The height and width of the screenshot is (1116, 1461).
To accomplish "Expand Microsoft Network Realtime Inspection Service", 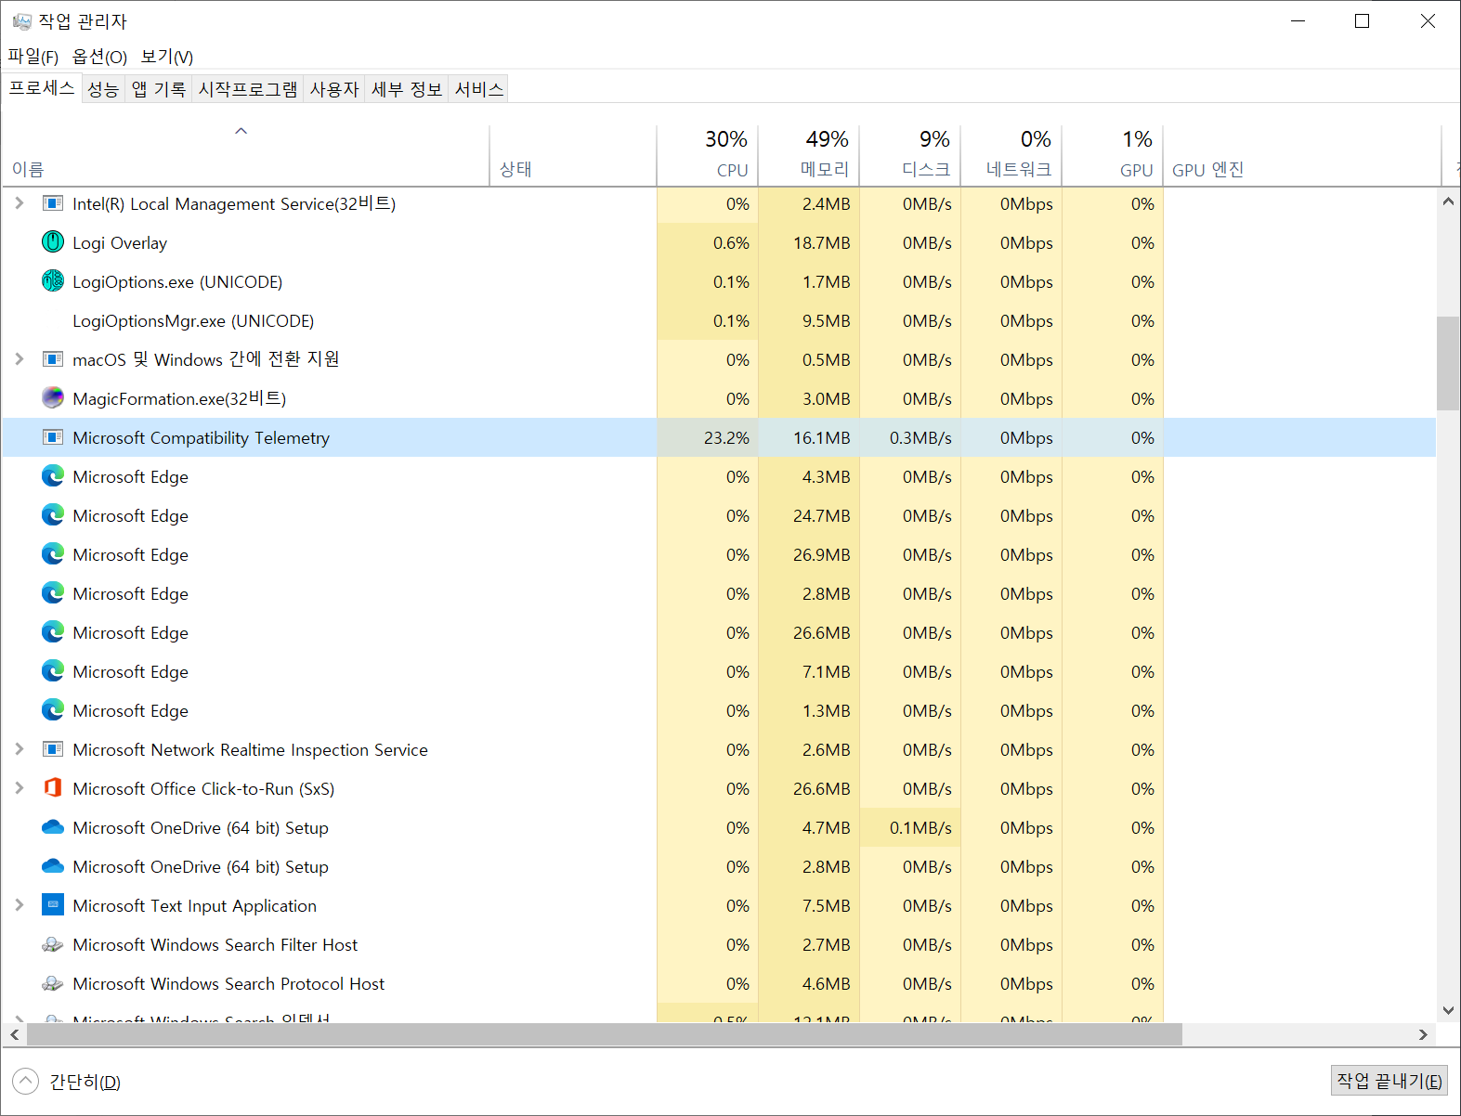I will [x=20, y=749].
